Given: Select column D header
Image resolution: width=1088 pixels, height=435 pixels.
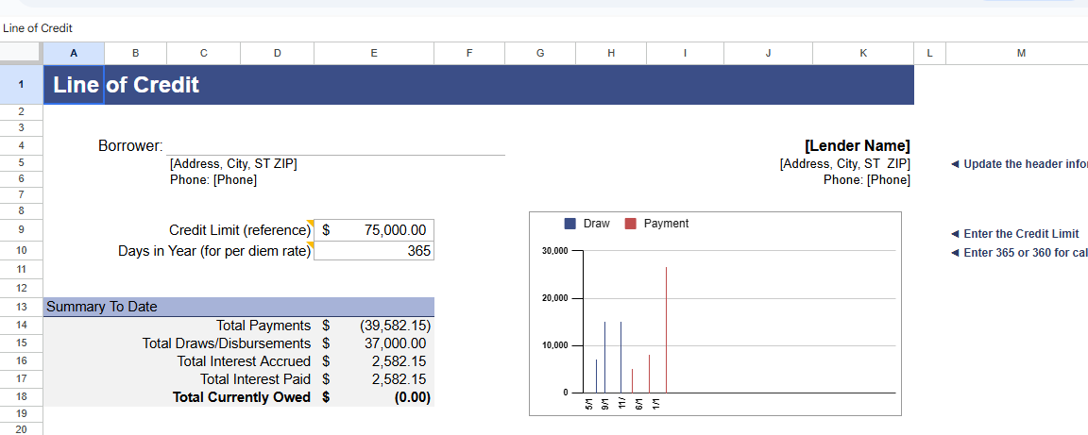Looking at the screenshot, I should [x=277, y=53].
